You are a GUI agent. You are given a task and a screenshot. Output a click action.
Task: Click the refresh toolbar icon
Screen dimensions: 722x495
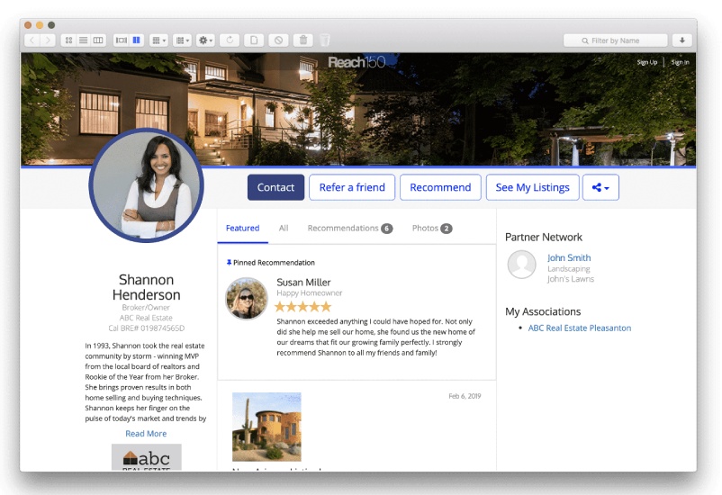click(230, 40)
